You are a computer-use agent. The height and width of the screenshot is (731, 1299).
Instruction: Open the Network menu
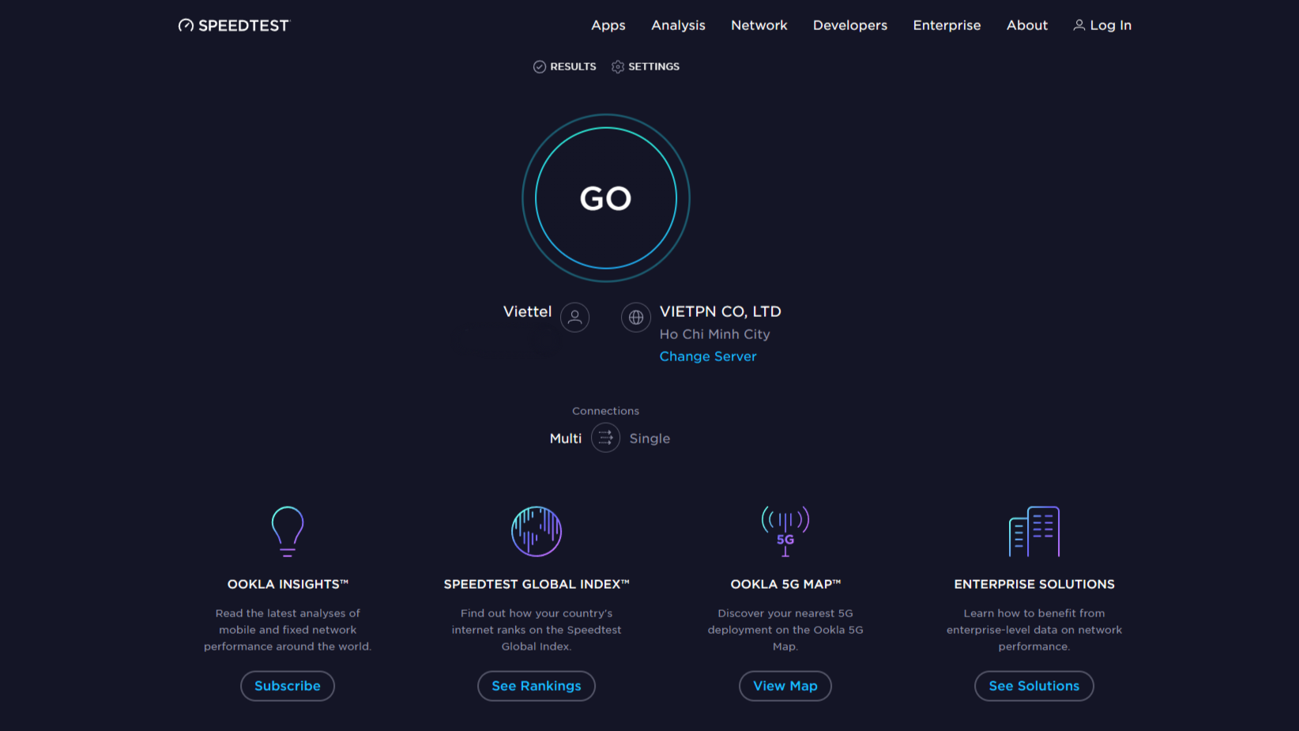(759, 24)
